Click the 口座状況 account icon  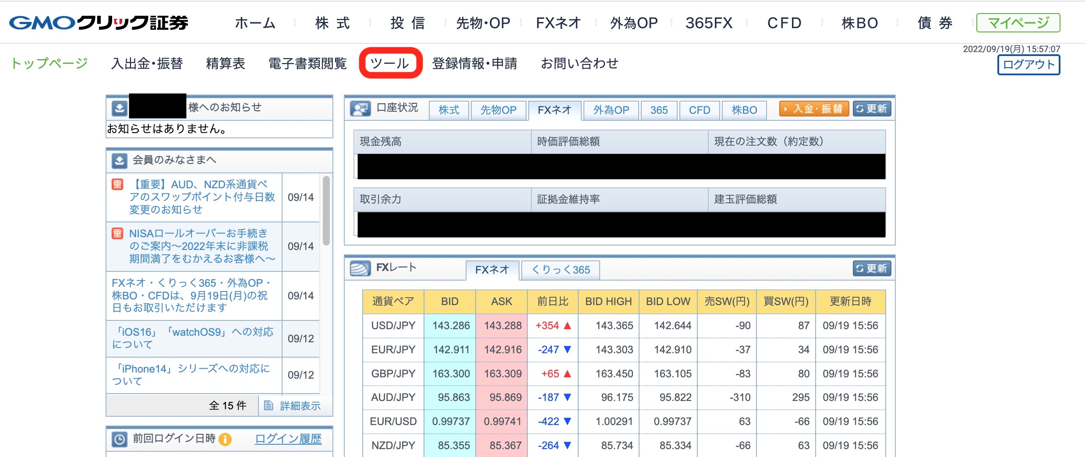click(360, 109)
